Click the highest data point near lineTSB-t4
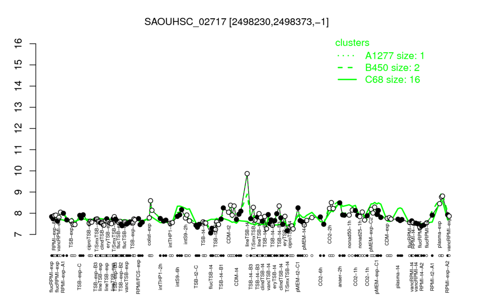 pos(247,174)
